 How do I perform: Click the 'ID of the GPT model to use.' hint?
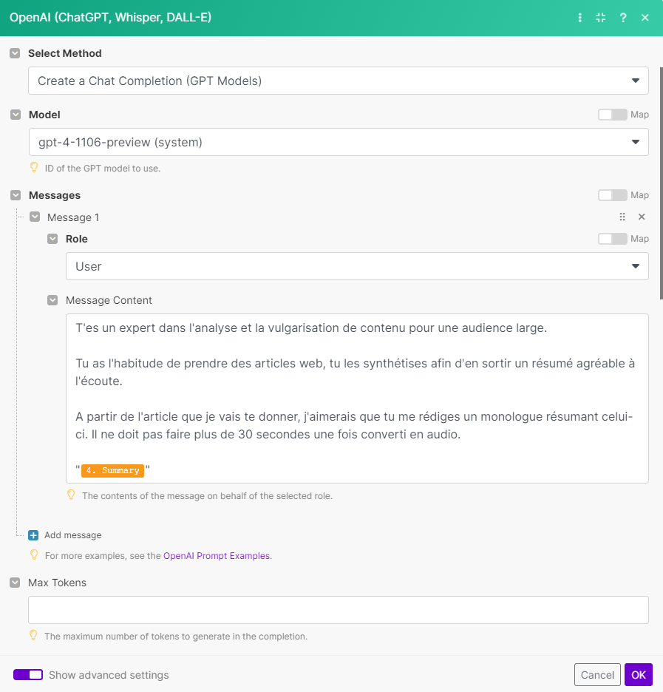tap(102, 168)
